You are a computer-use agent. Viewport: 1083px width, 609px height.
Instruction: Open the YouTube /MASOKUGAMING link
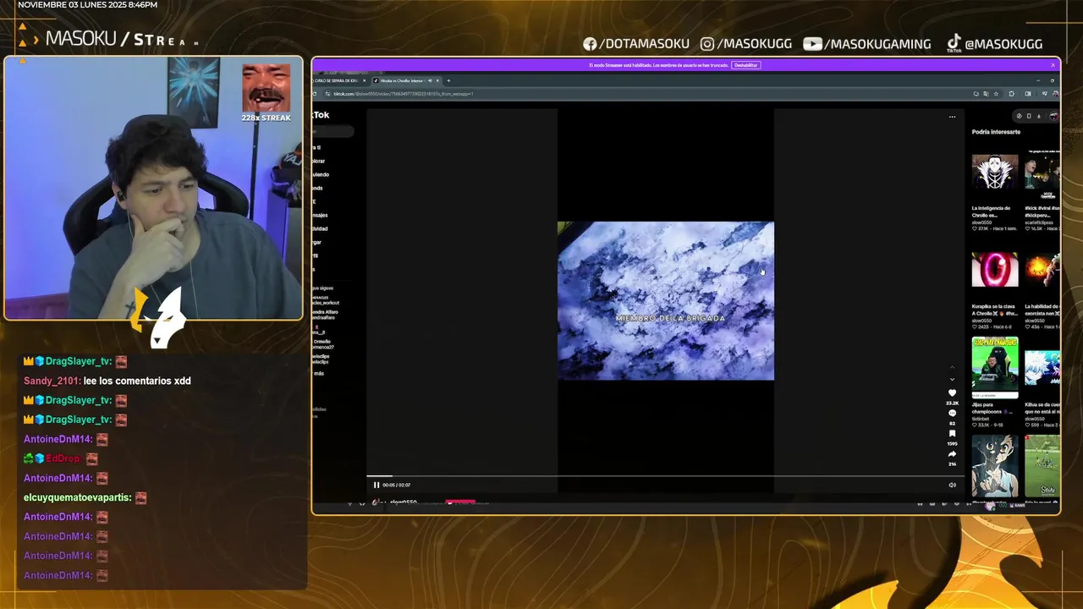coord(867,44)
